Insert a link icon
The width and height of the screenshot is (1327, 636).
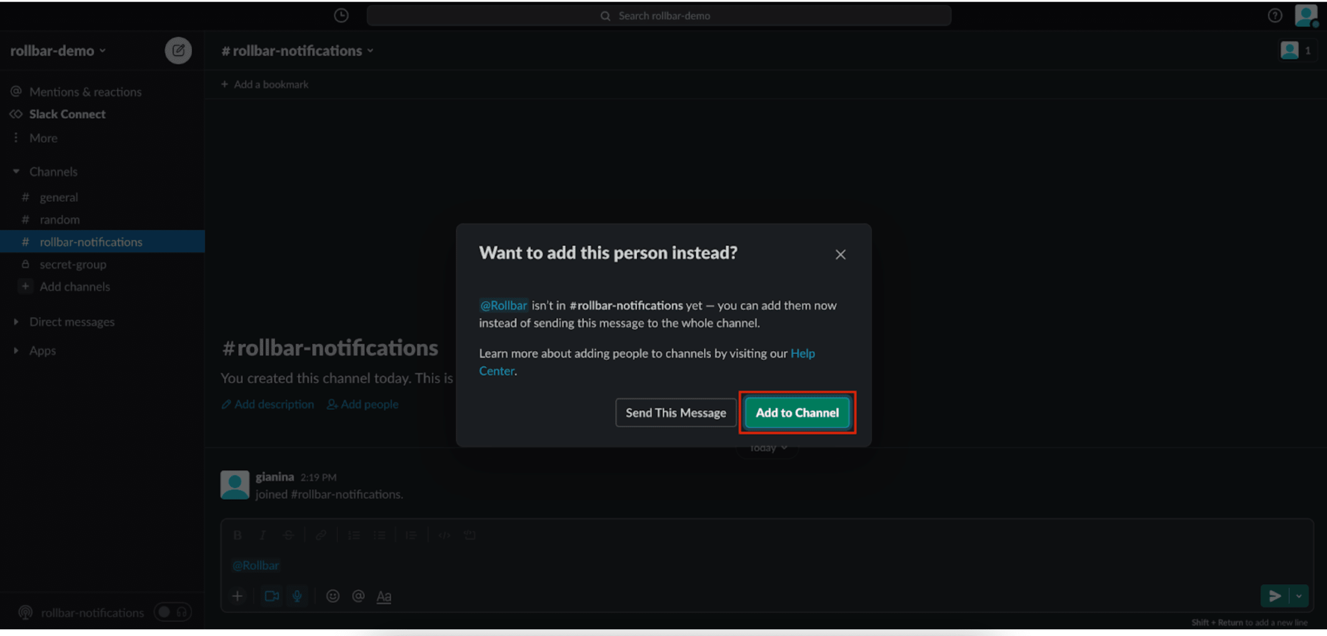pos(321,535)
